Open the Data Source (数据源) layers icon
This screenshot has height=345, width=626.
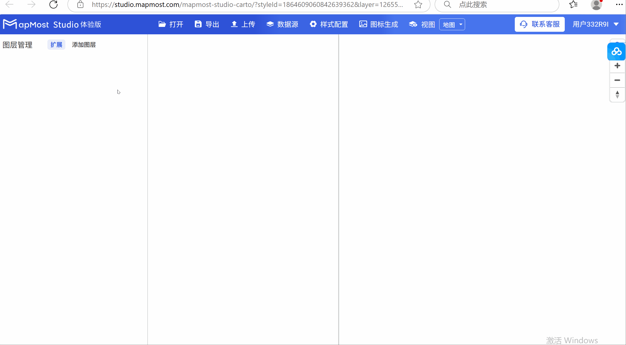coord(270,24)
